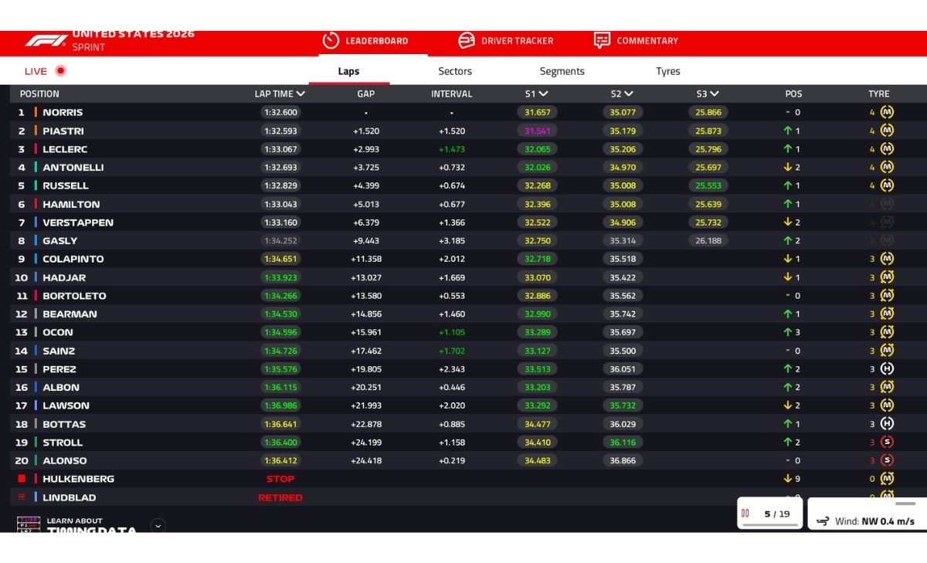
Task: Click the POS column header
Action: (793, 94)
